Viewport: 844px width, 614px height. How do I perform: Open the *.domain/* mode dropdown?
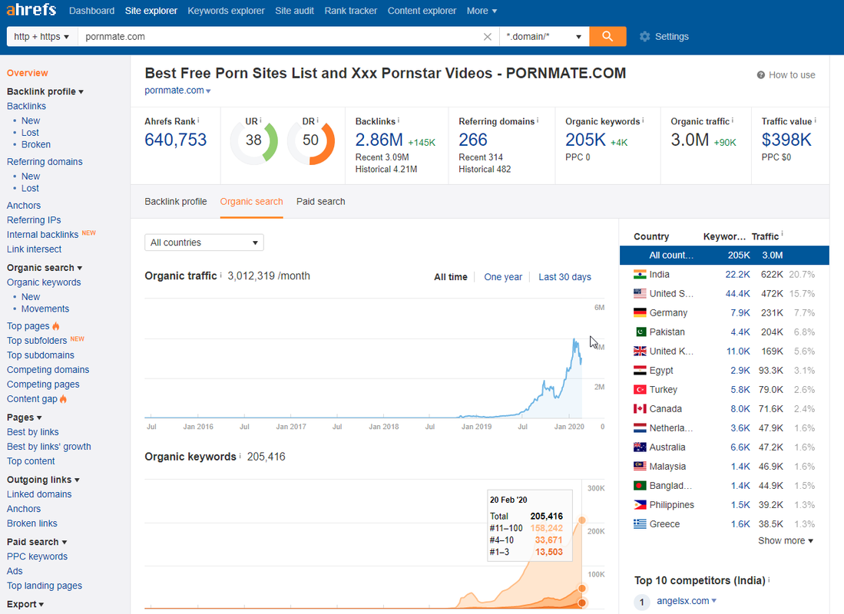click(544, 37)
